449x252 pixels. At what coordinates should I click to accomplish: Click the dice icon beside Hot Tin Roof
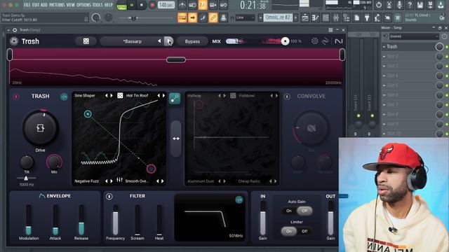(120, 95)
